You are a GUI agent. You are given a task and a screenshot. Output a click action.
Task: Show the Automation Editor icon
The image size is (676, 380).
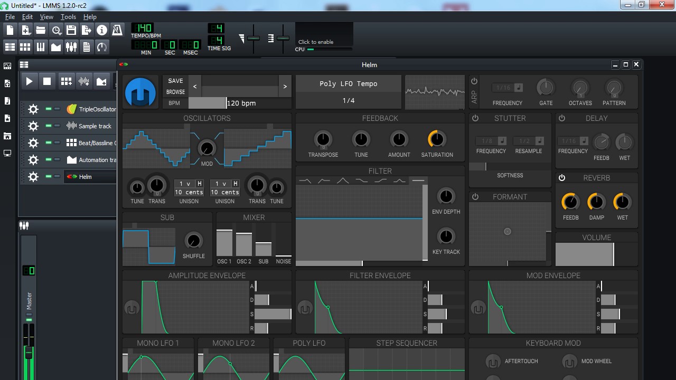tap(56, 47)
